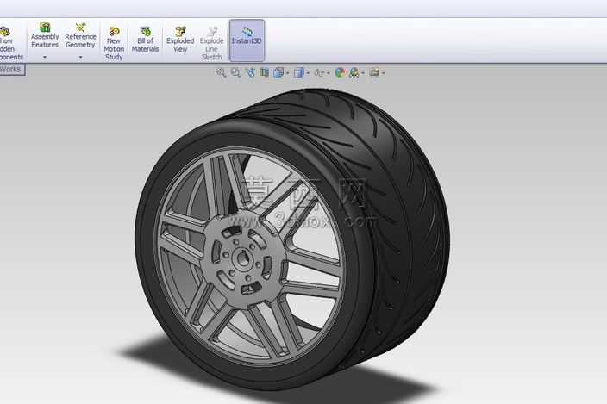607x404 pixels.
Task: Click Hide/Show Items icon
Action: coord(319,72)
